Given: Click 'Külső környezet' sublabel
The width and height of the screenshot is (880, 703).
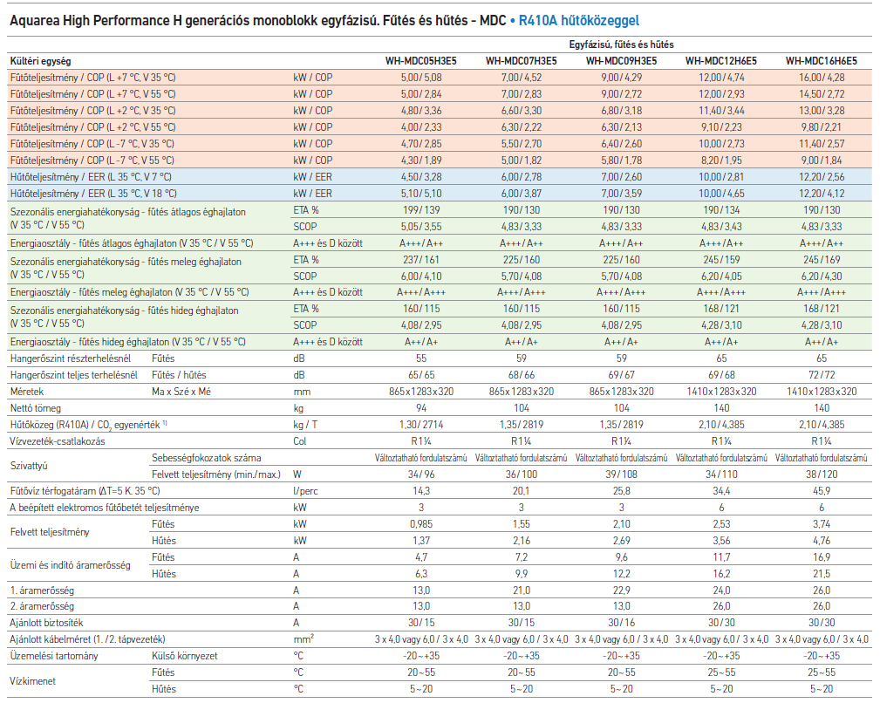Looking at the screenshot, I should pyautogui.click(x=185, y=656).
